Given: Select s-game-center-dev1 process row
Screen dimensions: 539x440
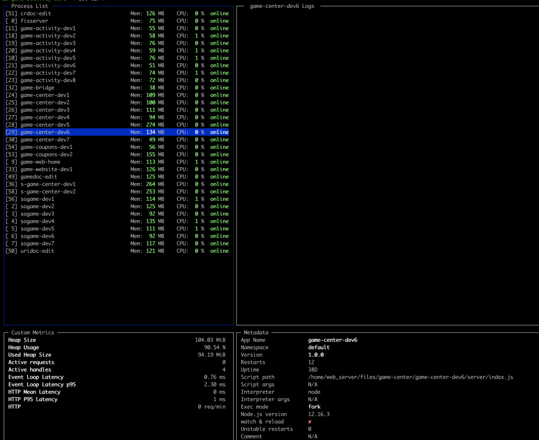Looking at the screenshot, I should [117, 185].
